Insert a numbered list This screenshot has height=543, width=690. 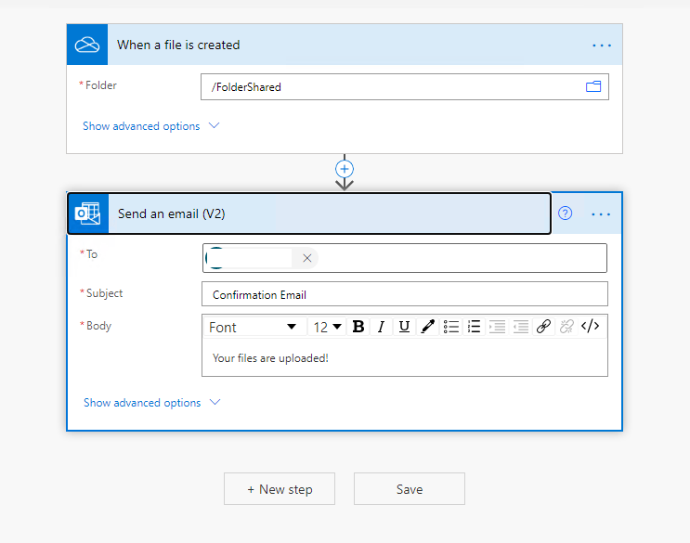[x=474, y=327]
